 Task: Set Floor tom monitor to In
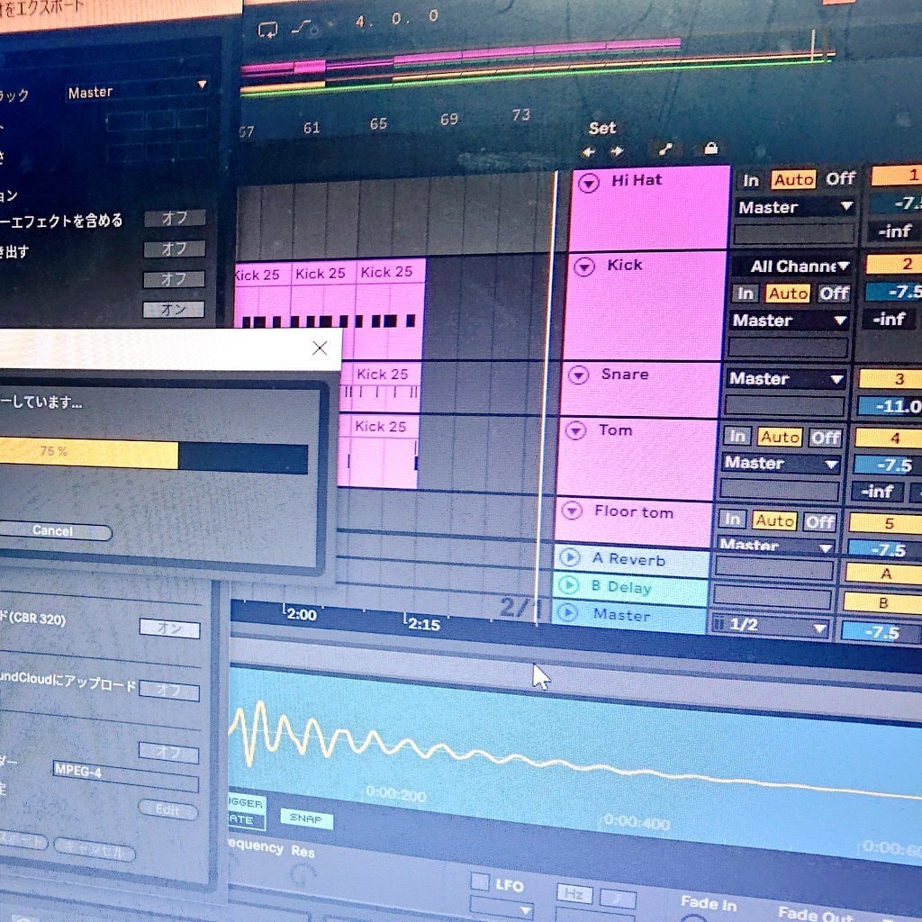[732, 519]
